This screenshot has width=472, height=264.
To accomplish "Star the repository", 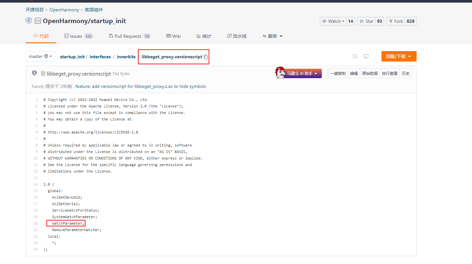I will [x=366, y=21].
